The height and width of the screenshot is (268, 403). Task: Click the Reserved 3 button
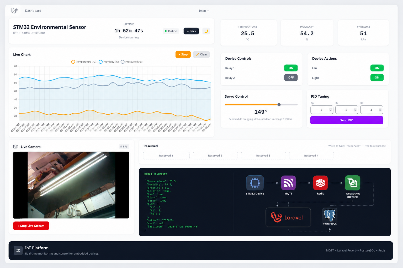point(263,156)
